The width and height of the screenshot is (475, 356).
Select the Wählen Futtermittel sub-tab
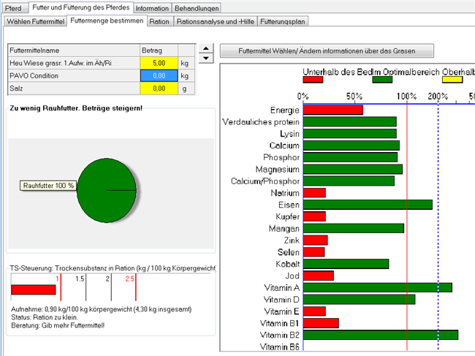[x=36, y=21]
